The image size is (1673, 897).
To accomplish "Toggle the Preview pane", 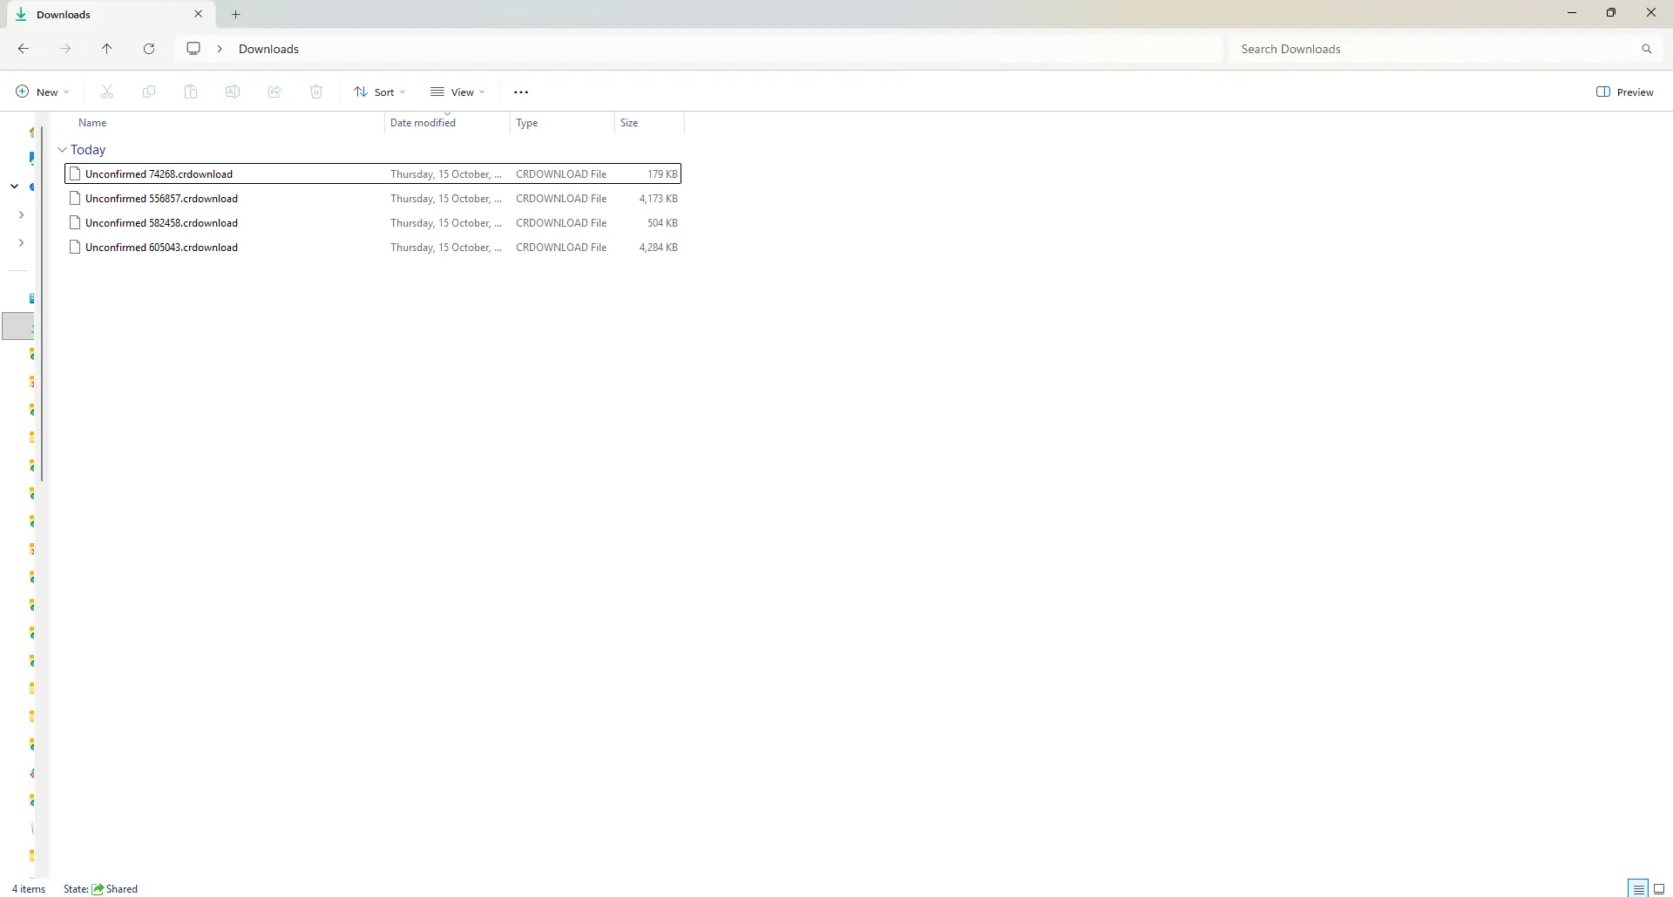I will [1625, 92].
